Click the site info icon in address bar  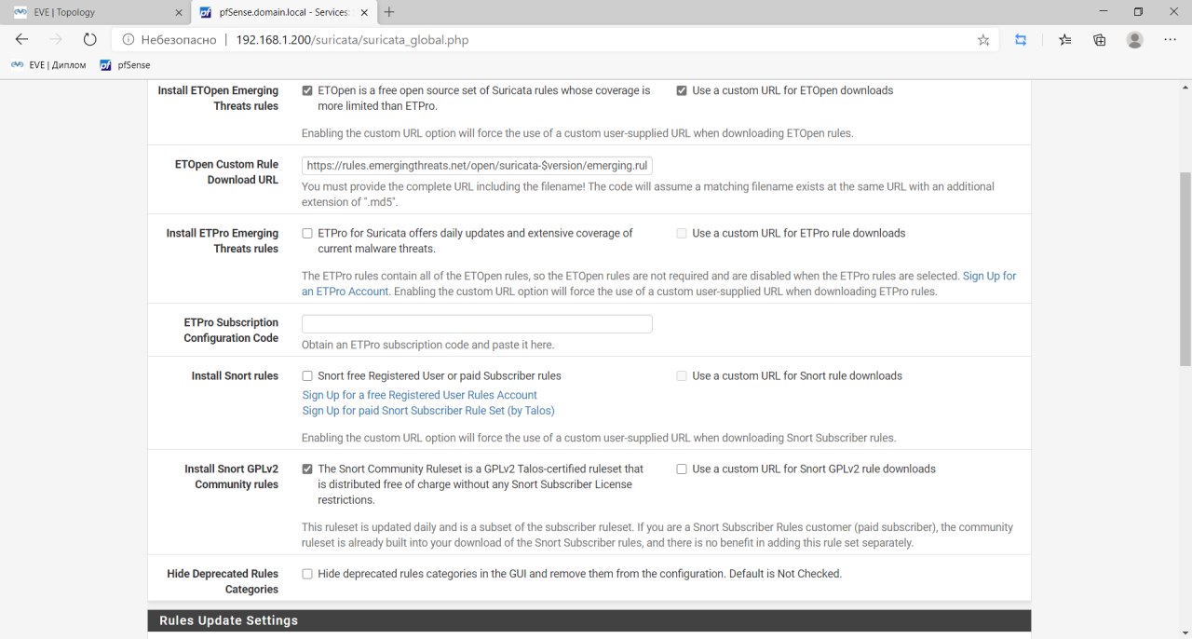[x=127, y=40]
